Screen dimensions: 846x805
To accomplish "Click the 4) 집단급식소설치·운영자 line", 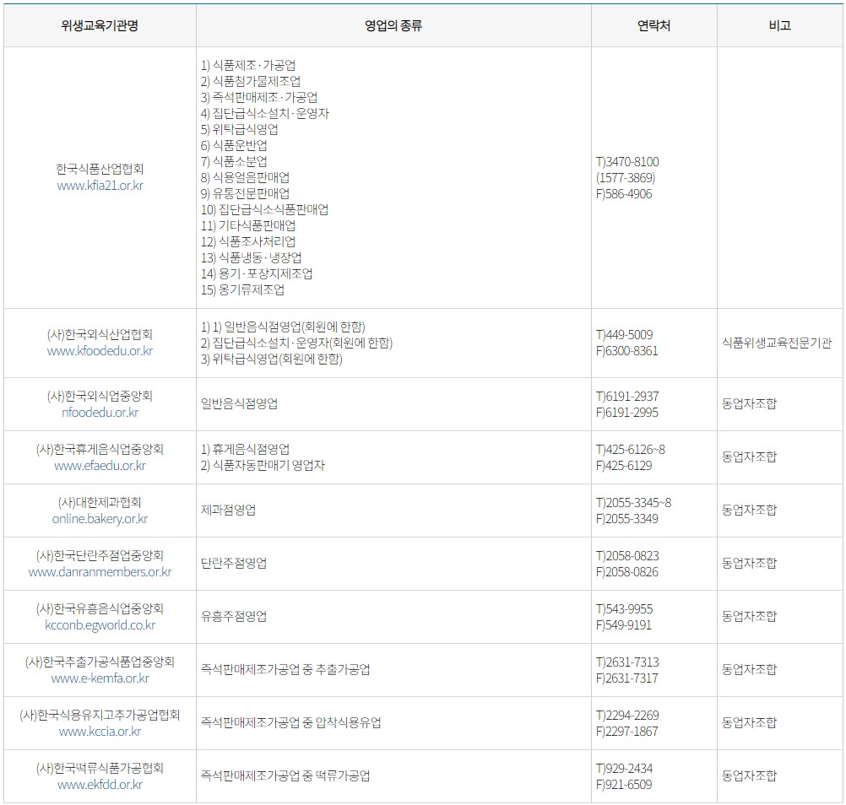I will tap(265, 114).
